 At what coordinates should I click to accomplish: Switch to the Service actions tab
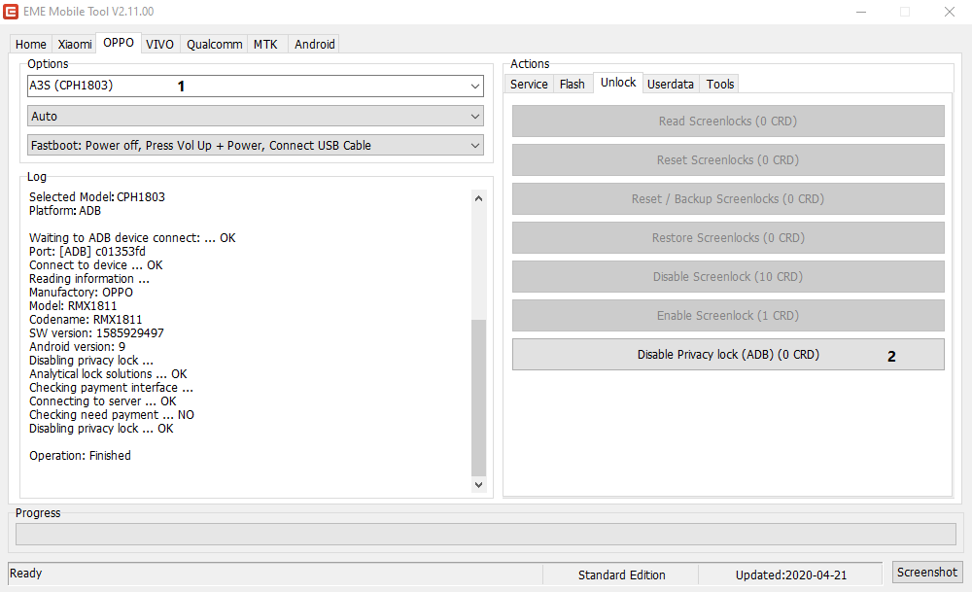pyautogui.click(x=529, y=84)
